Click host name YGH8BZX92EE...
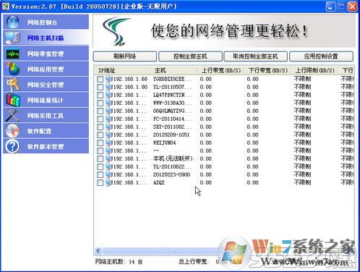Viewport: 360px width, 272px height. tap(173, 79)
